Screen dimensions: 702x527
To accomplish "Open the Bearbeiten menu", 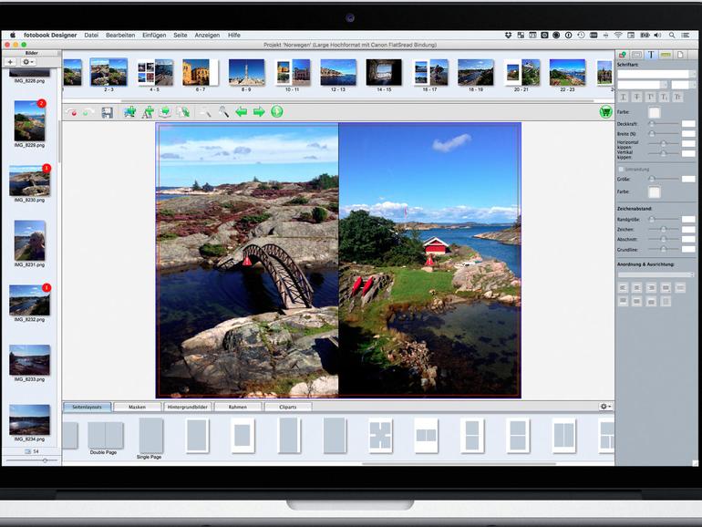I will 120,35.
